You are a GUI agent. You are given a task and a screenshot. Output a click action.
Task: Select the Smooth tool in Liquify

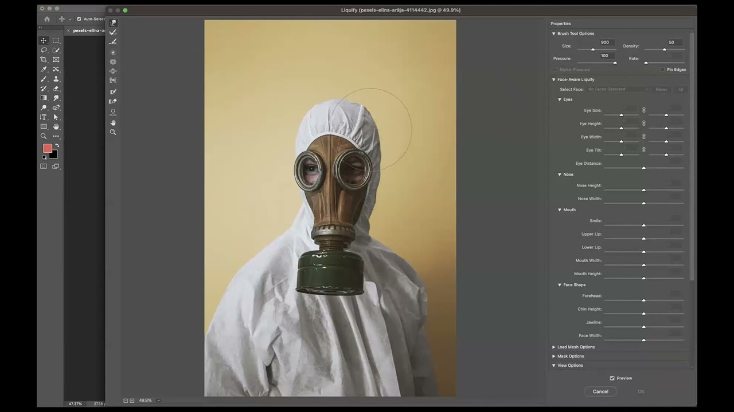[113, 42]
